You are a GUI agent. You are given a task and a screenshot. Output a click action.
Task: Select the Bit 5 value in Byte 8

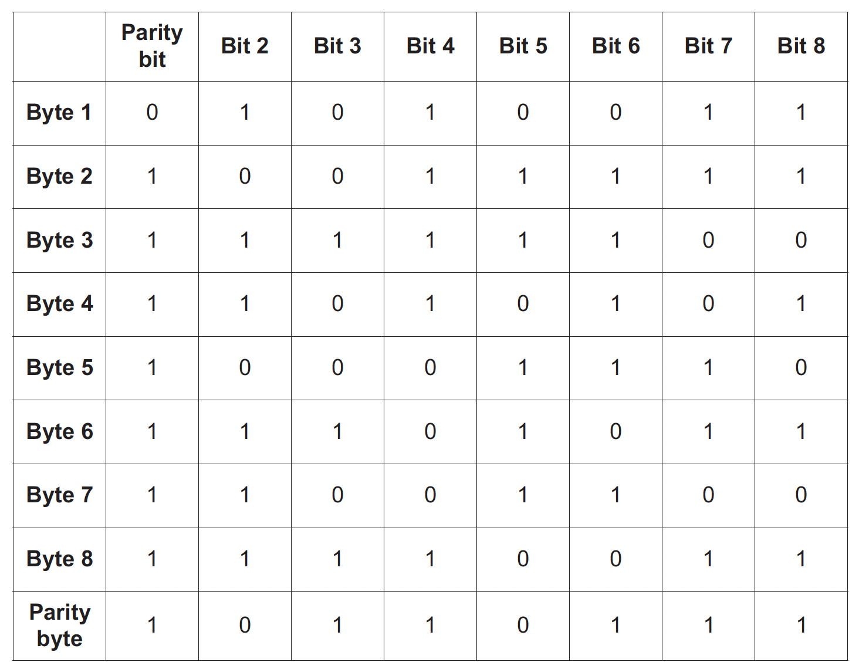(523, 559)
